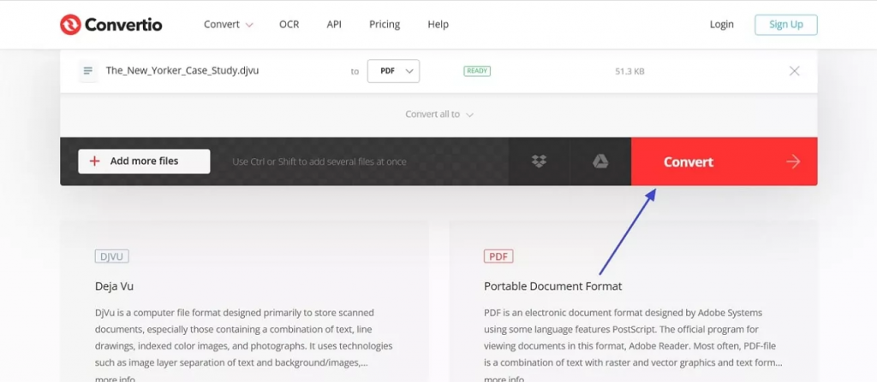Go to the API page
Viewport: 877px width, 382px height.
[334, 25]
